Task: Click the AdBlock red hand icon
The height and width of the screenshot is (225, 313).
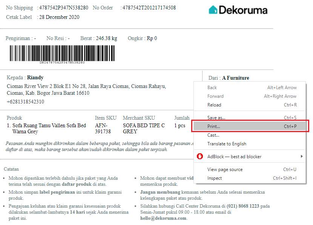Action: pyautogui.click(x=200, y=156)
